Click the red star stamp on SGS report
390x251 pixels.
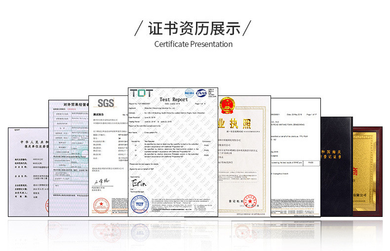click(x=101, y=206)
